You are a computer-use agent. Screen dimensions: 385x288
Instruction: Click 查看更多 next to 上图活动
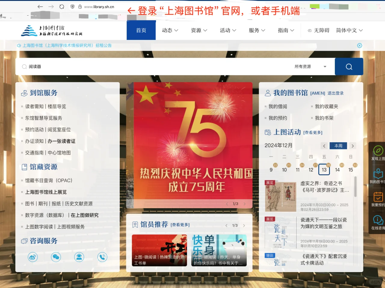coord(313,133)
